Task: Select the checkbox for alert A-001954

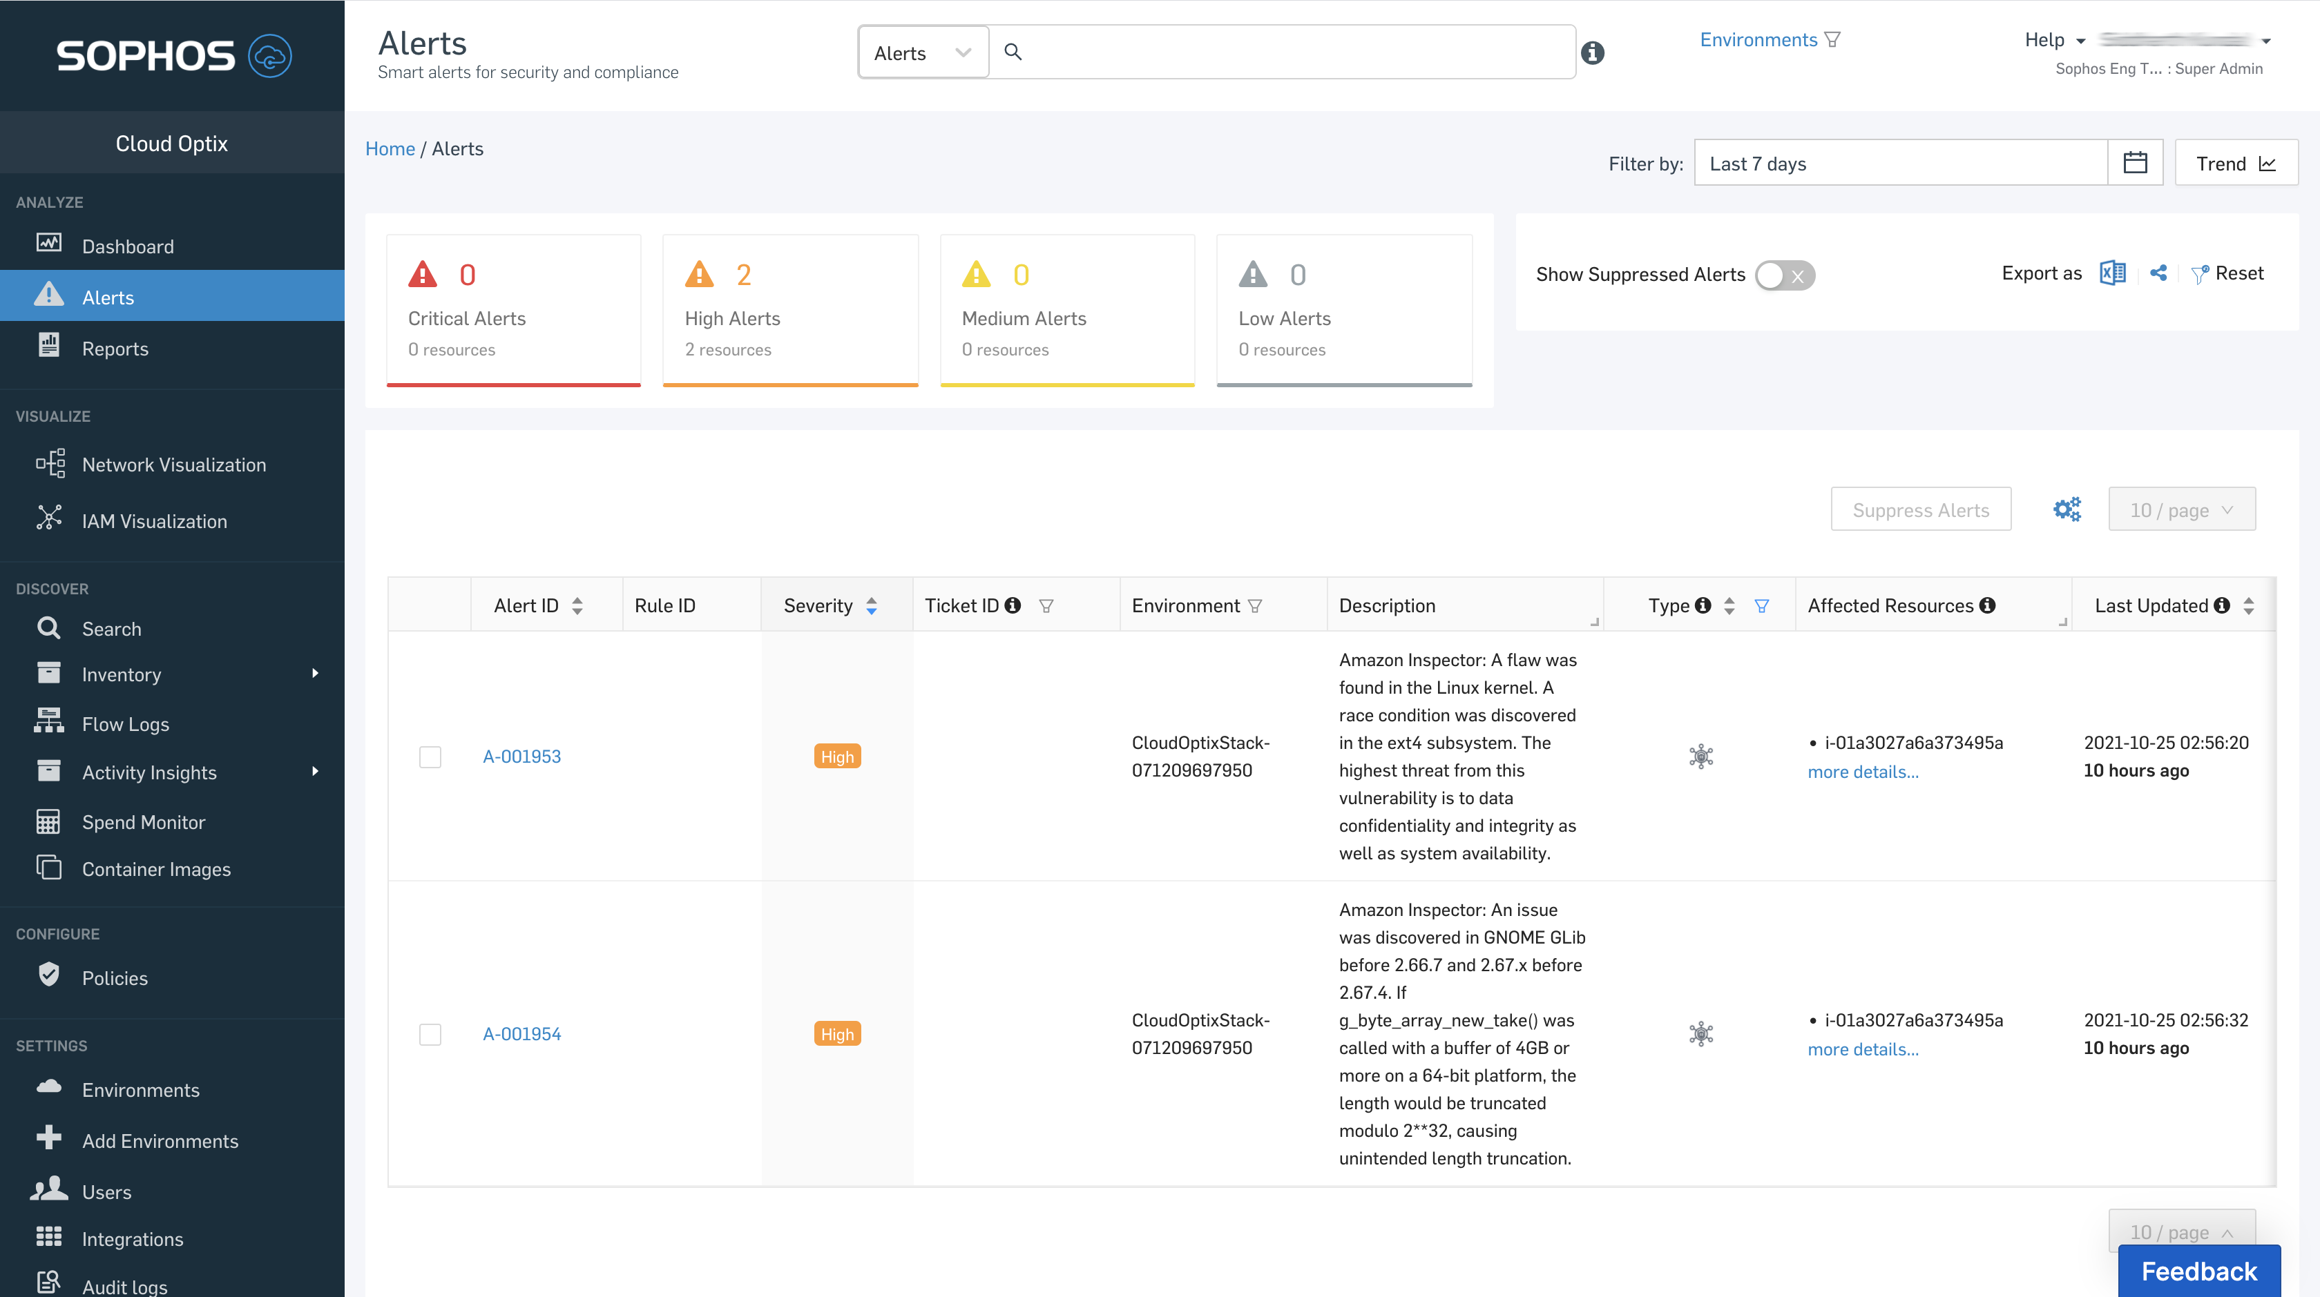Action: point(430,1034)
